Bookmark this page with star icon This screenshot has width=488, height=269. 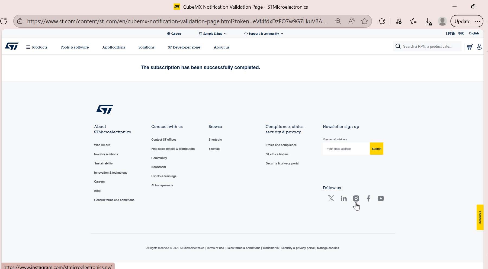[x=364, y=21]
